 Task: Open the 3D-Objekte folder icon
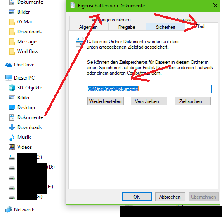click(12, 88)
